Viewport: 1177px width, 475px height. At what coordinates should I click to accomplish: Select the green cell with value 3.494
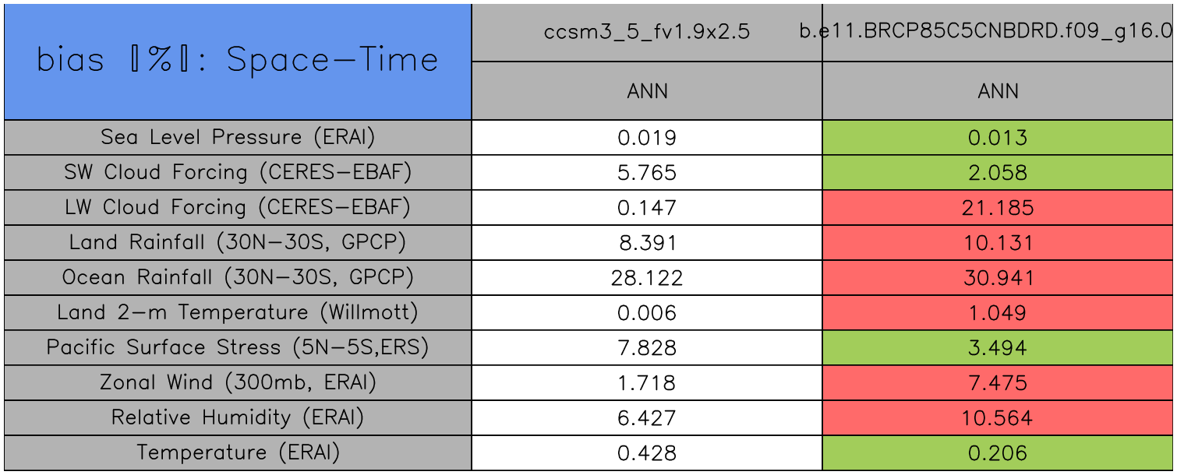[998, 348]
